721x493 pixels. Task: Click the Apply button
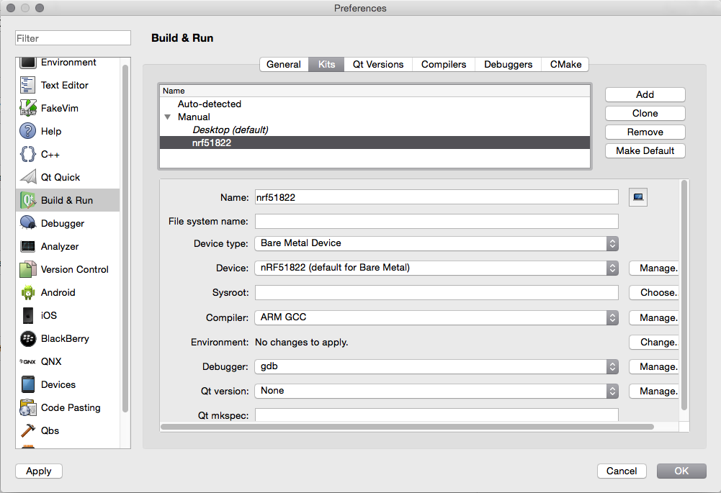39,471
